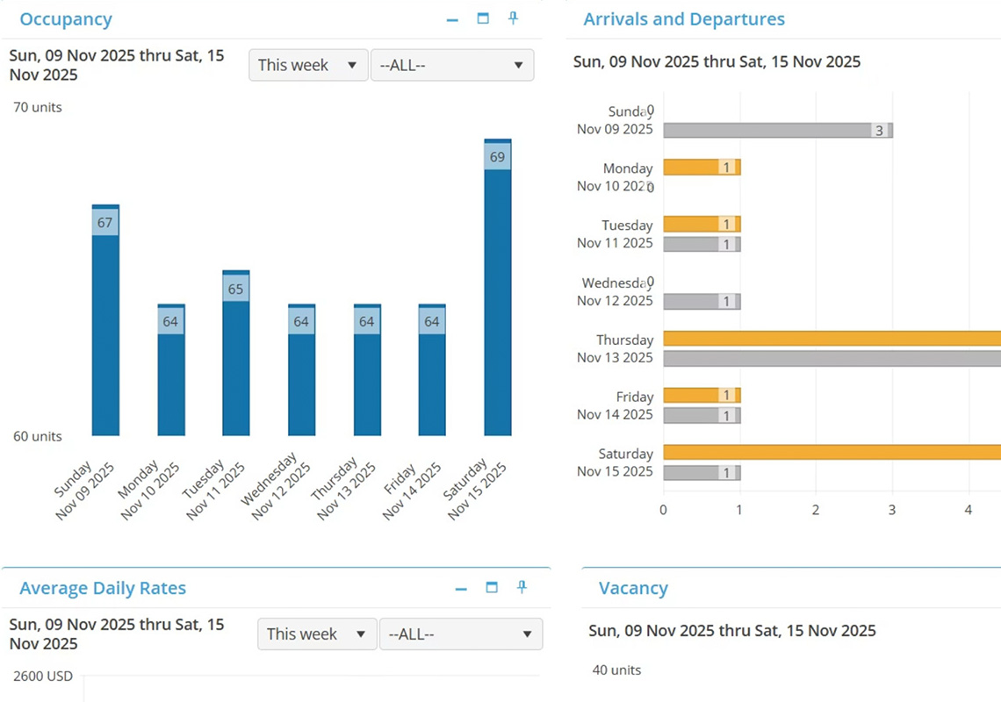Minimize the Average Daily Rates panel

coord(462,588)
